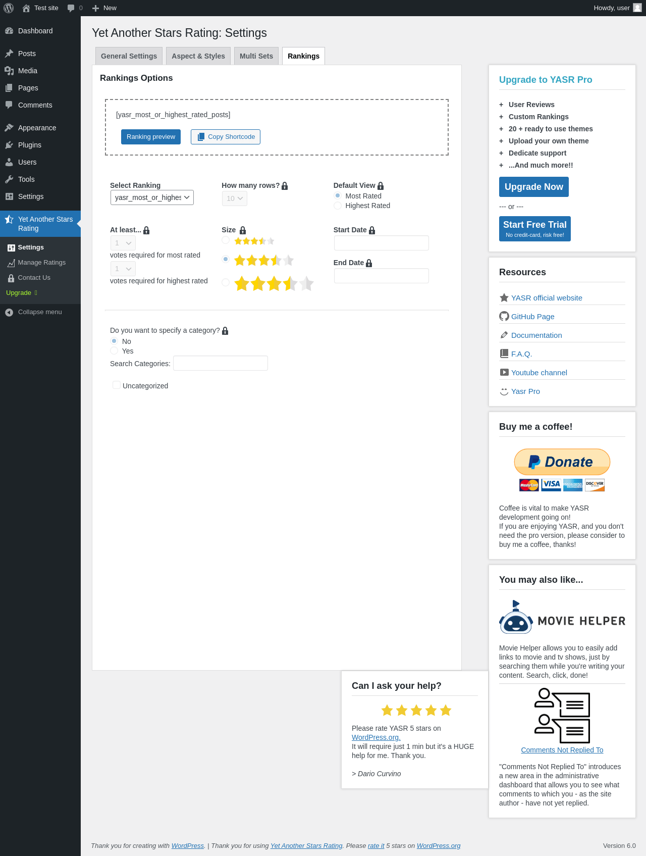Viewport: 646px width, 856px height.
Task: Select the Most Rated radio button
Action: tap(338, 195)
